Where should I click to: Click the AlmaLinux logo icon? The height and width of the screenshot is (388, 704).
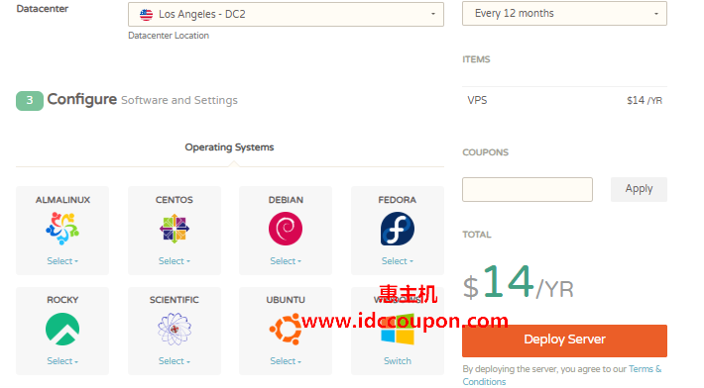(62, 229)
